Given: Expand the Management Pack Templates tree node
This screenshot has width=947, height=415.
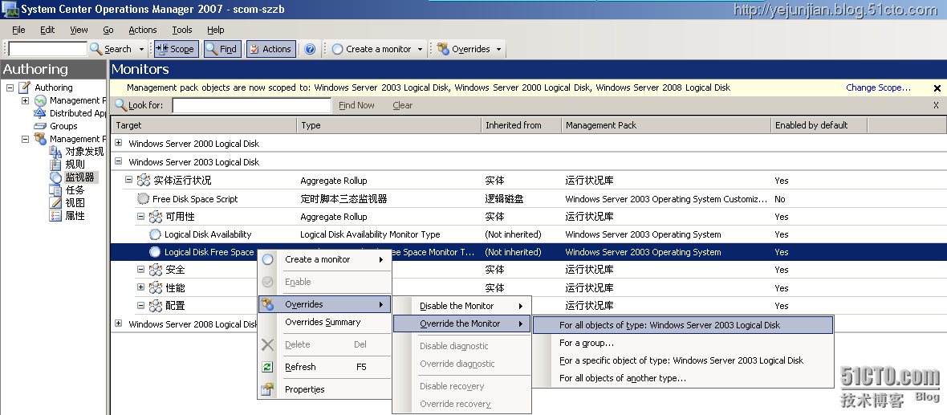Looking at the screenshot, I should point(26,100).
